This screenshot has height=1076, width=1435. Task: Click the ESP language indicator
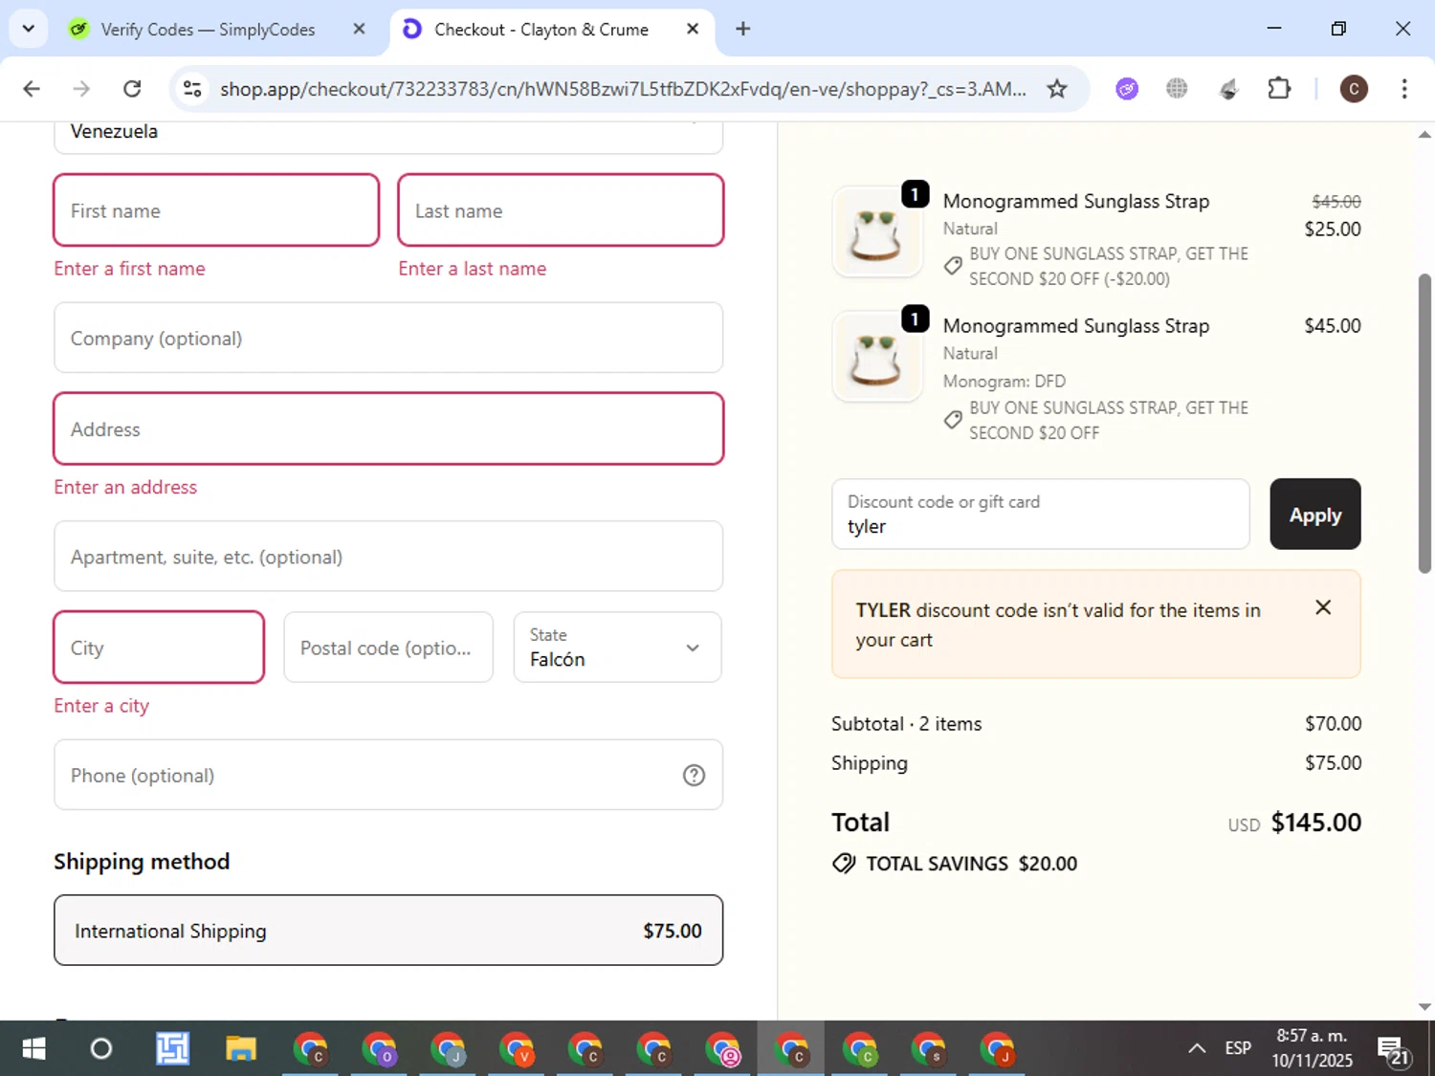[1238, 1048]
